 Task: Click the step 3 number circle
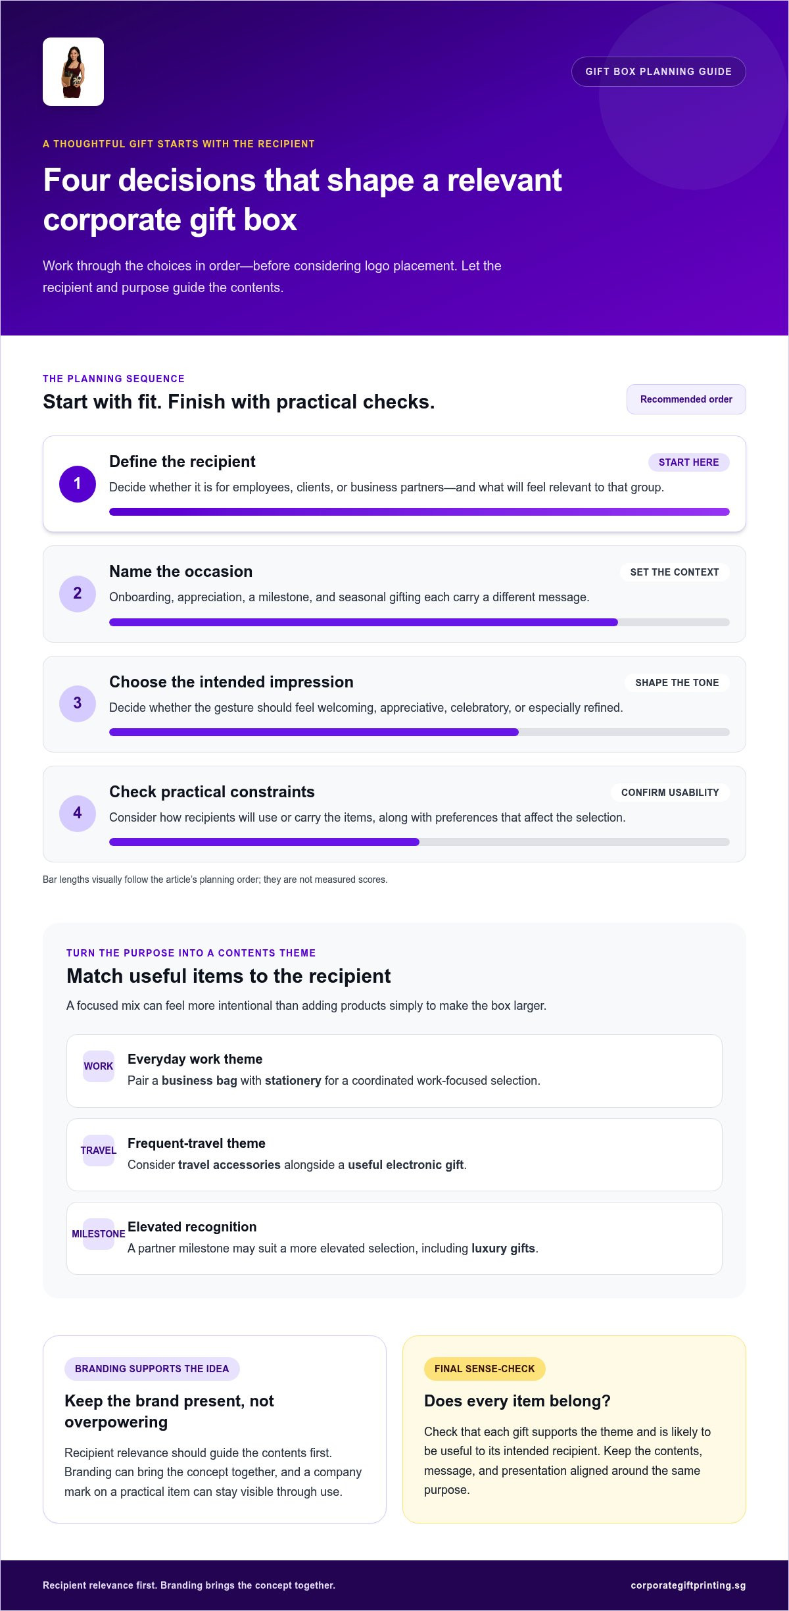(x=78, y=703)
